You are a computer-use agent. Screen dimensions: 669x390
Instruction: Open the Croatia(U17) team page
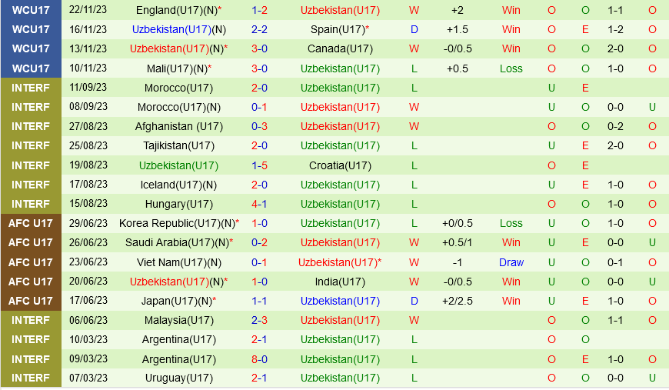pyautogui.click(x=340, y=165)
